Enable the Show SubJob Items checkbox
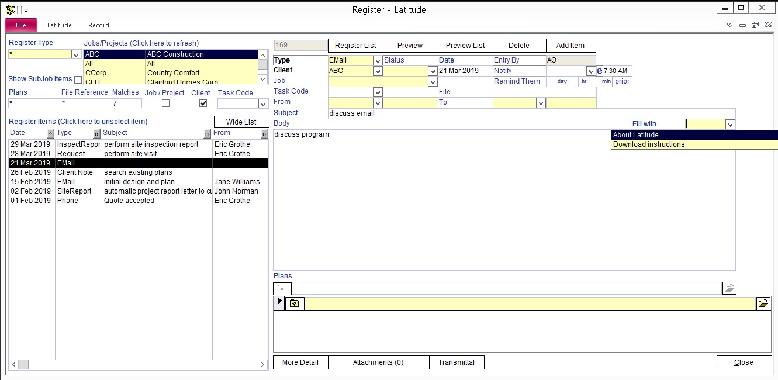The height and width of the screenshot is (380, 778). tap(78, 80)
